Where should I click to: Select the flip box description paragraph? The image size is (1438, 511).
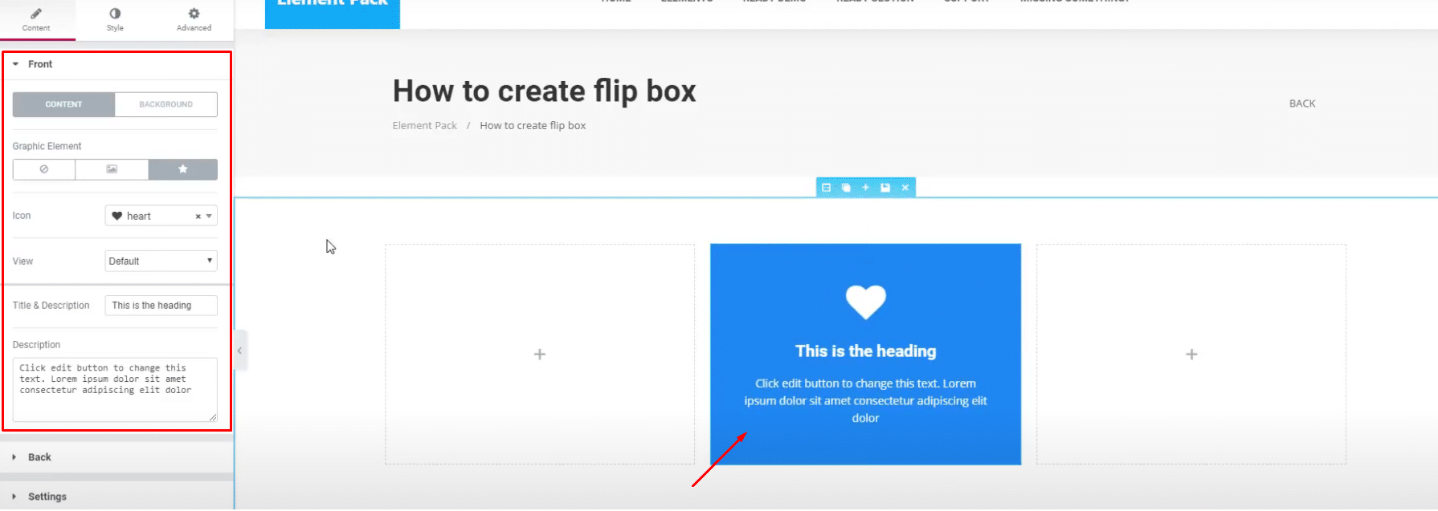866,400
